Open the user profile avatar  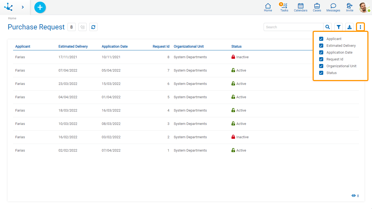click(364, 7)
